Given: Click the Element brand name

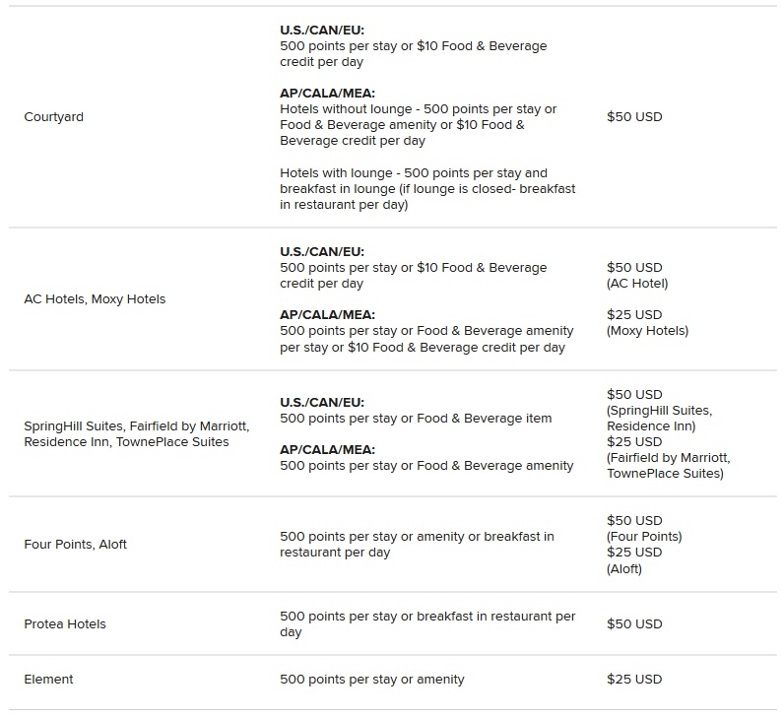Looking at the screenshot, I should click(48, 680).
